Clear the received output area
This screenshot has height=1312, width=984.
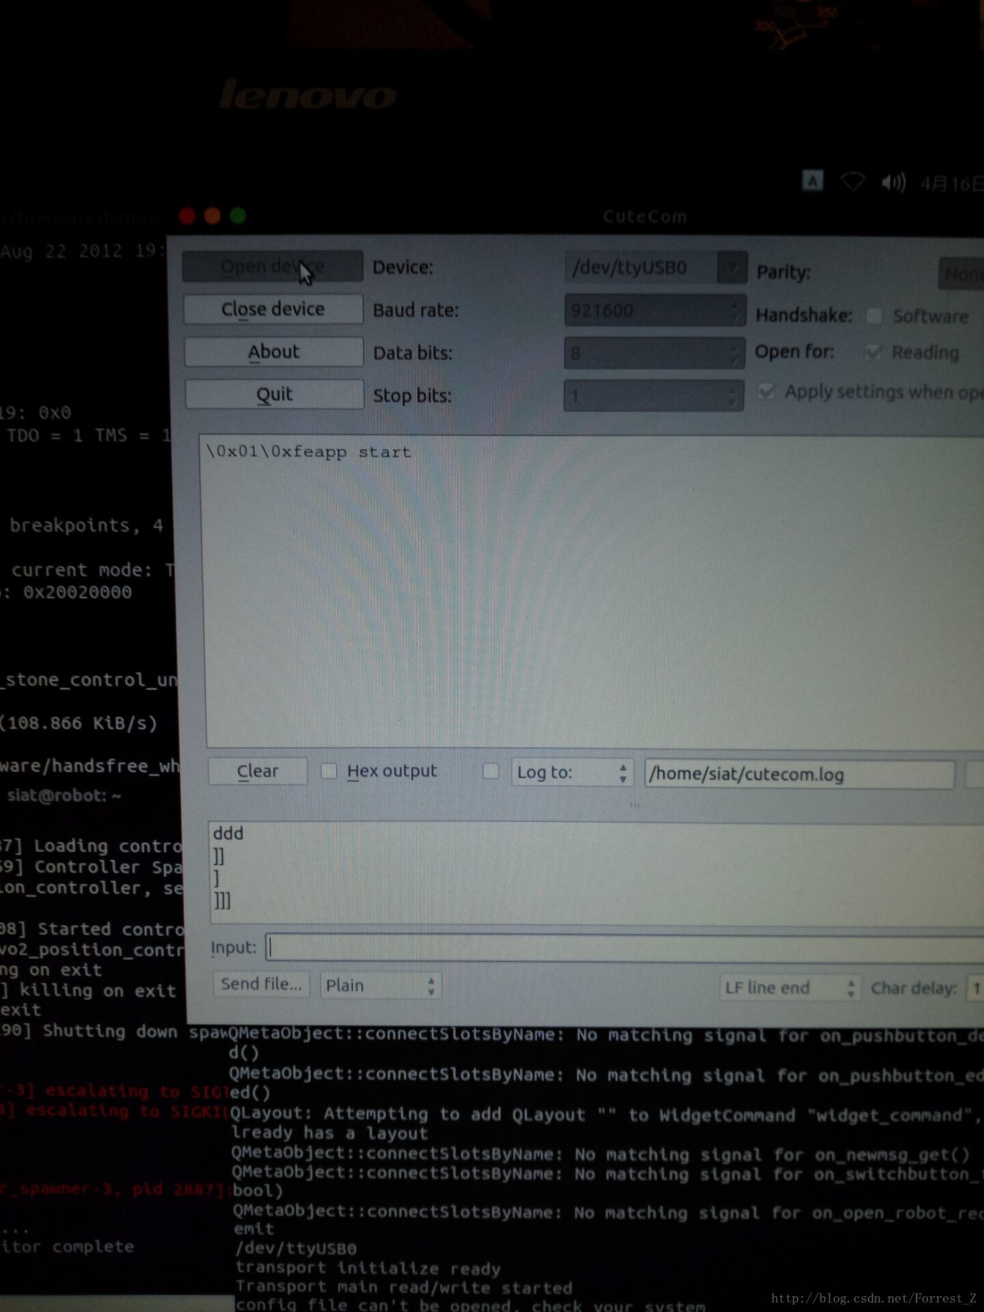pyautogui.click(x=258, y=771)
